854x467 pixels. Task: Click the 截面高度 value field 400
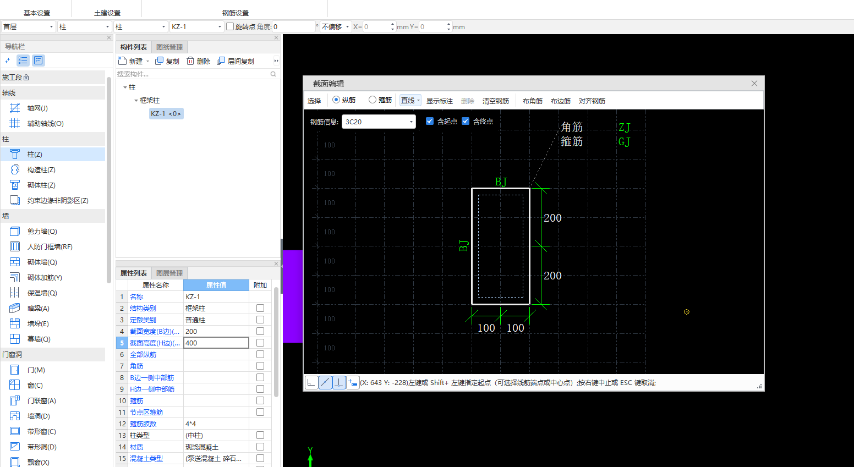click(216, 343)
